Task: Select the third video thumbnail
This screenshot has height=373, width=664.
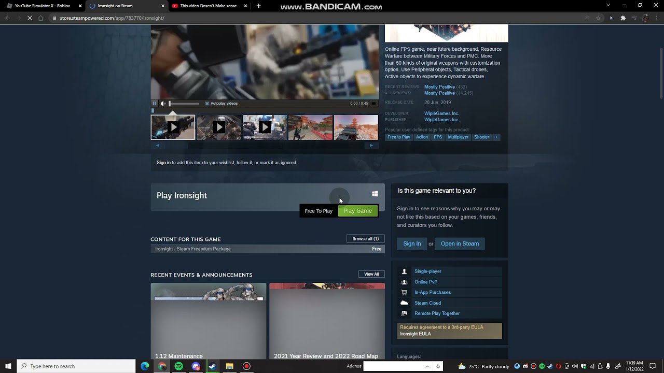Action: click(x=265, y=127)
